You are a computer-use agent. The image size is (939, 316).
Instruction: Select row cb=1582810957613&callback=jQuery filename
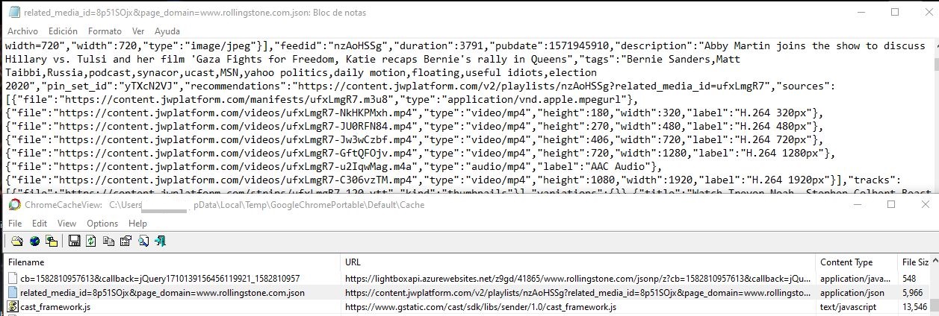coord(160,279)
